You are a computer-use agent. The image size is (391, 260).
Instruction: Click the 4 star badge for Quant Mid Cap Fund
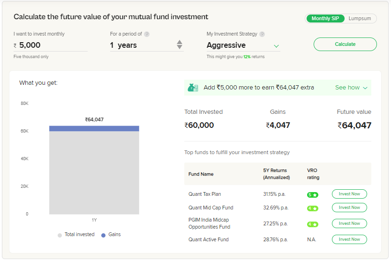point(312,208)
